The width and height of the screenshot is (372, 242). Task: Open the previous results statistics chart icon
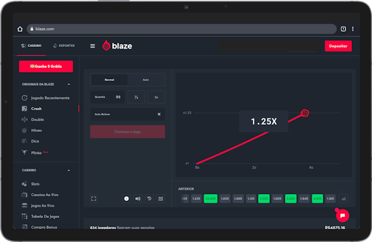(x=344, y=199)
